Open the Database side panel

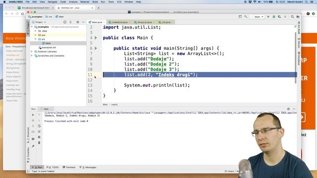coord(299,58)
